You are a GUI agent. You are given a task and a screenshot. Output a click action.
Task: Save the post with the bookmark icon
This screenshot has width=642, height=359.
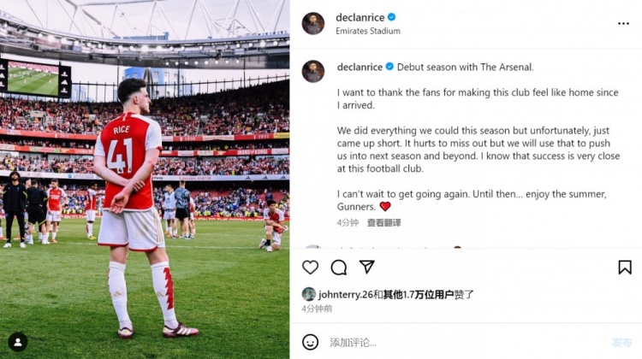click(625, 268)
